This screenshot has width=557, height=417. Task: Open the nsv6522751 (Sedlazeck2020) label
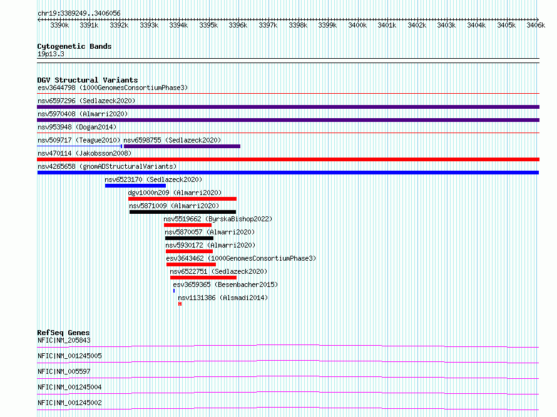[x=218, y=271]
